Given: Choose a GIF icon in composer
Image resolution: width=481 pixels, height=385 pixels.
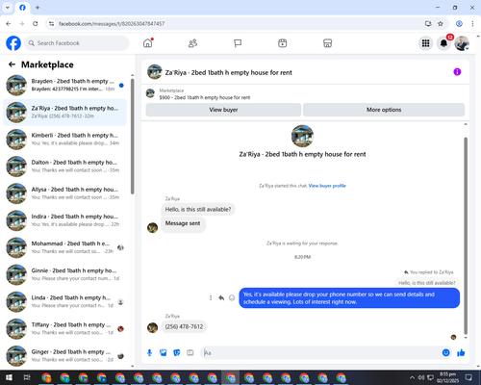Looking at the screenshot, I should pos(190,353).
